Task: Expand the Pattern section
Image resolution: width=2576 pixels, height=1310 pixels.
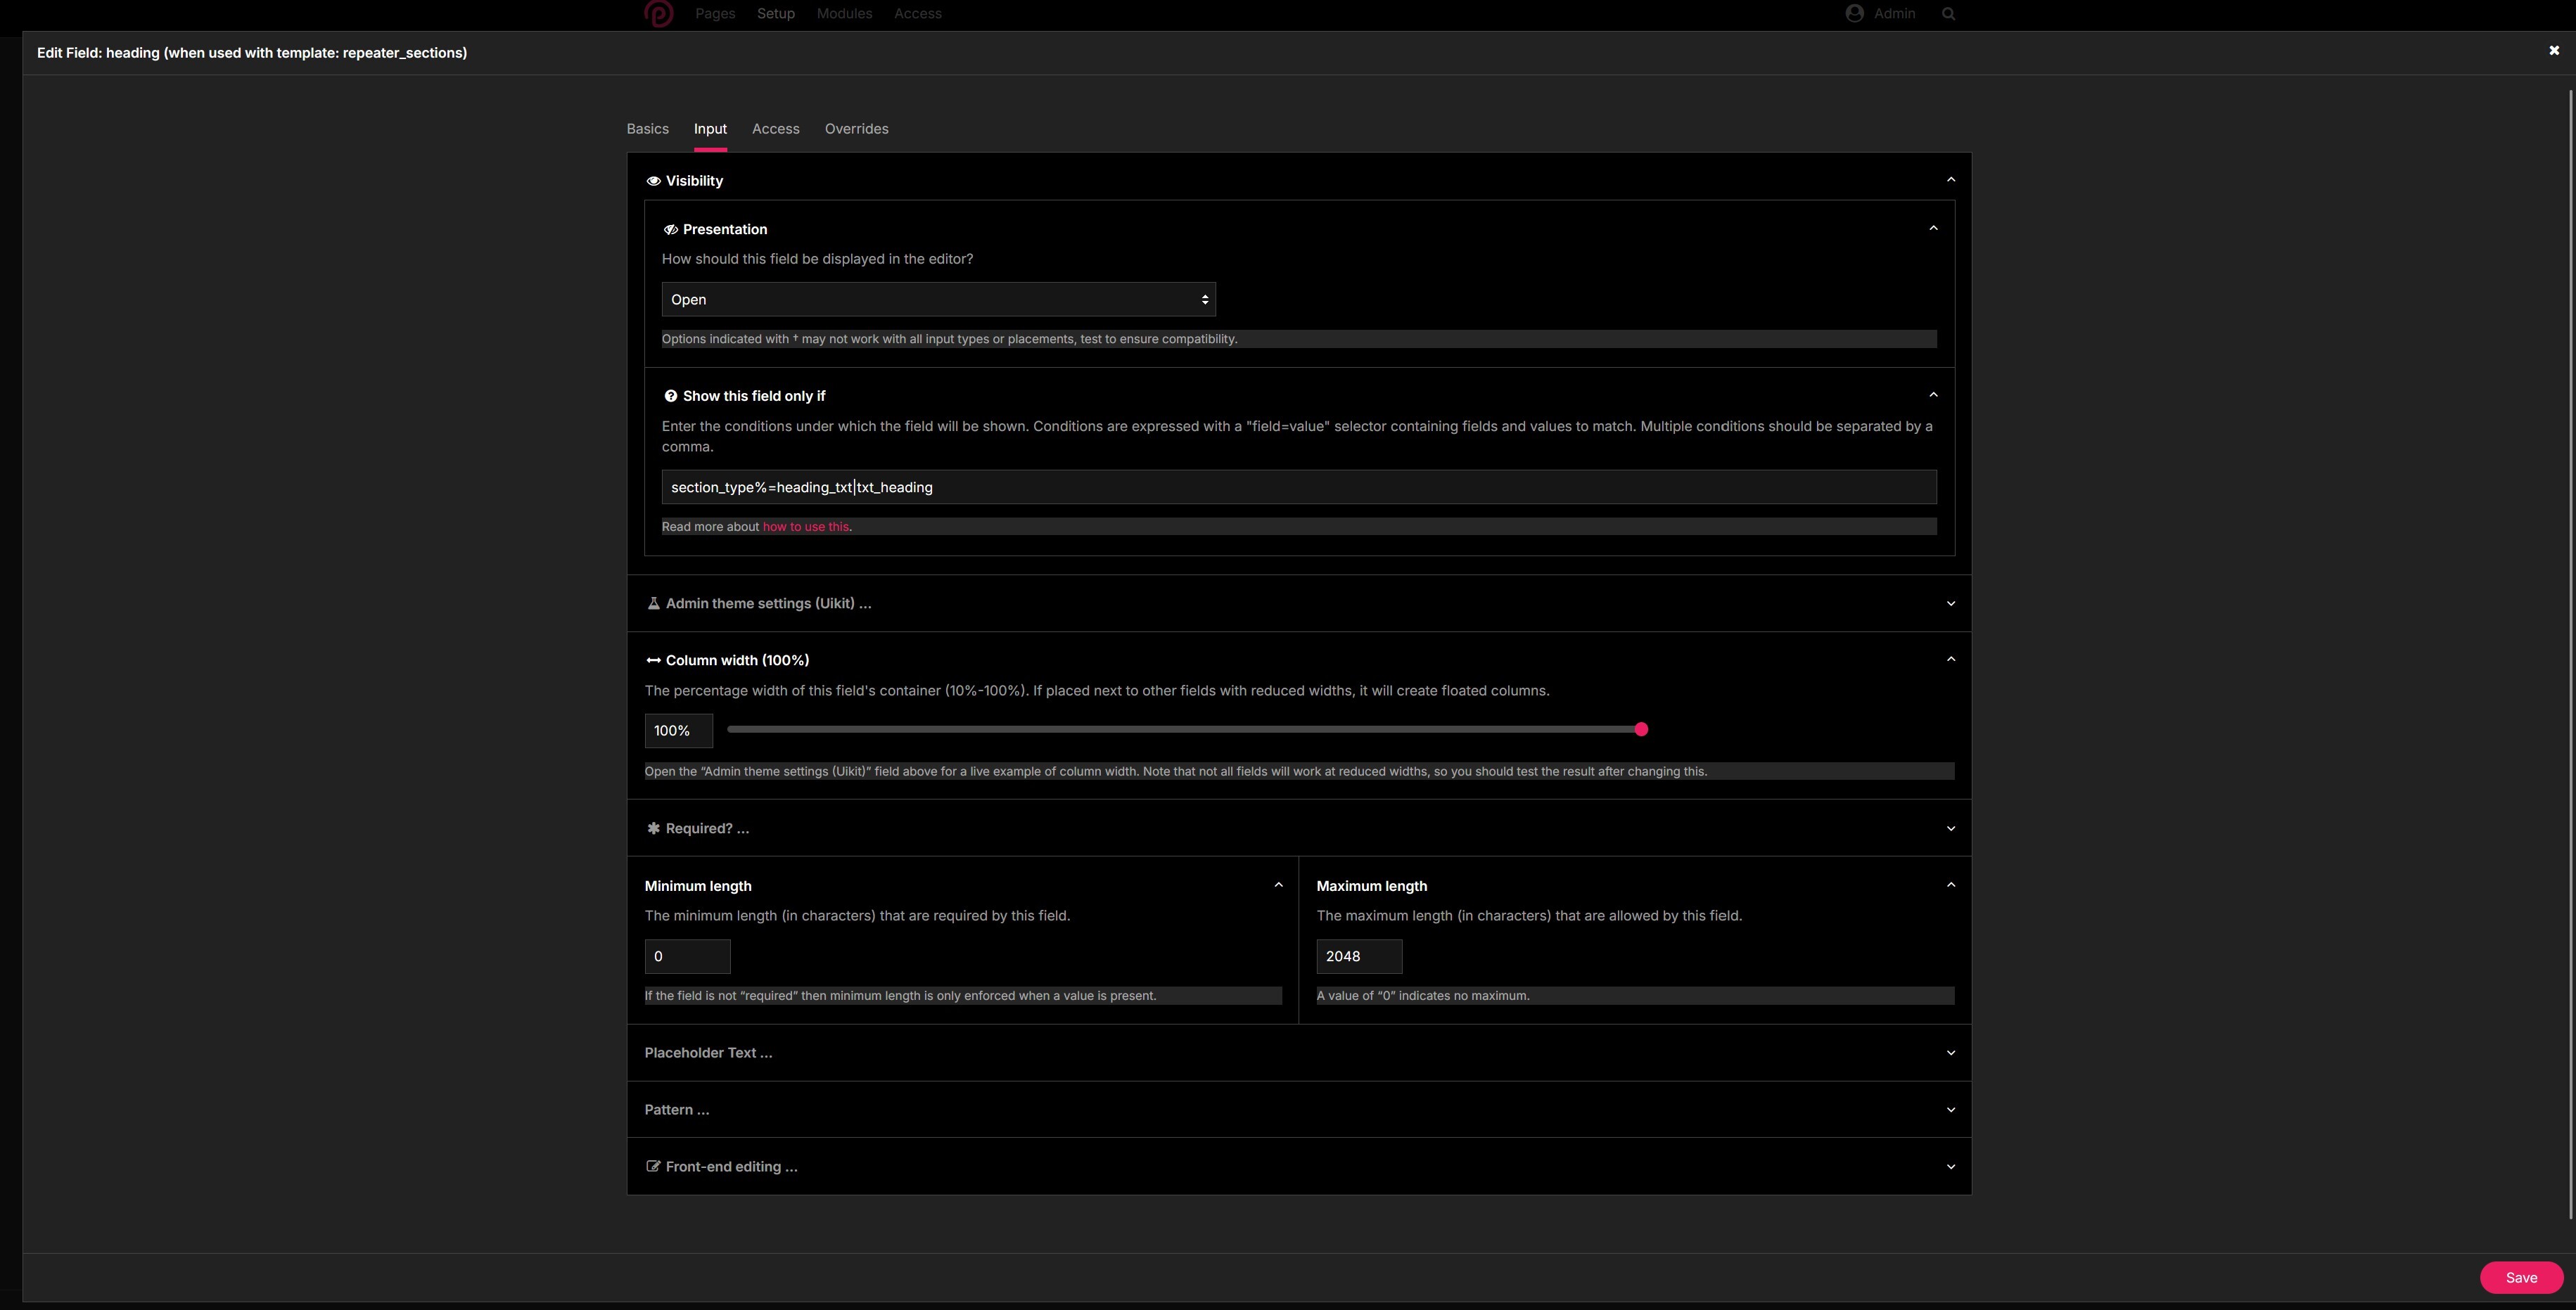Action: coord(1950,1110)
